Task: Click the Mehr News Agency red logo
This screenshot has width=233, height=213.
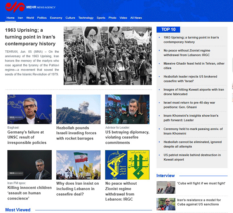Action: (15, 7)
